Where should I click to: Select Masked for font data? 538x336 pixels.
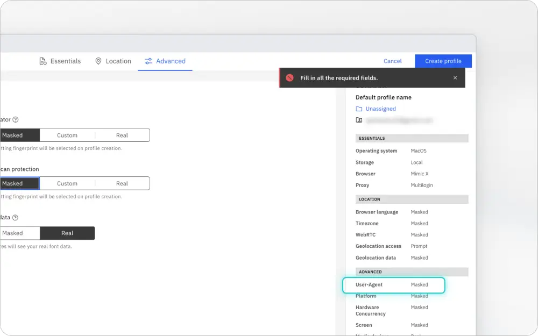[19, 233]
